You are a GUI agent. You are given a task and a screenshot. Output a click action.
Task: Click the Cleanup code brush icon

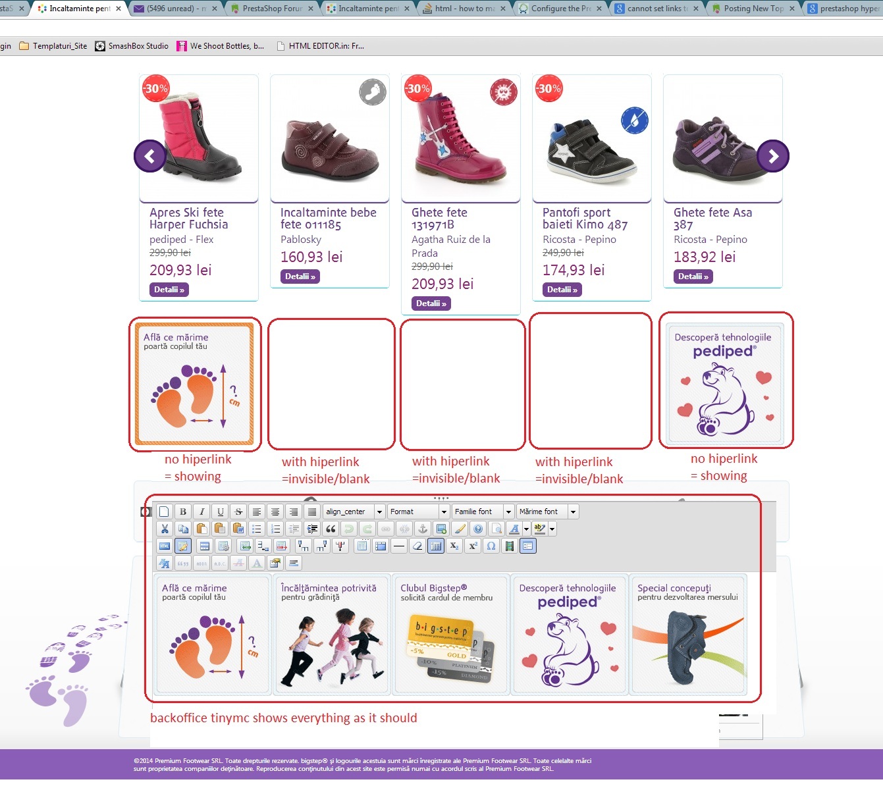[460, 529]
